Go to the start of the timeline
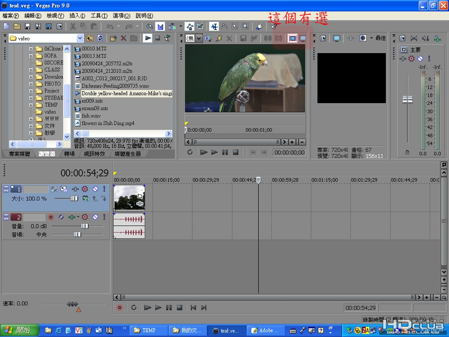Screen dimensions: 449x337 pos(193,308)
